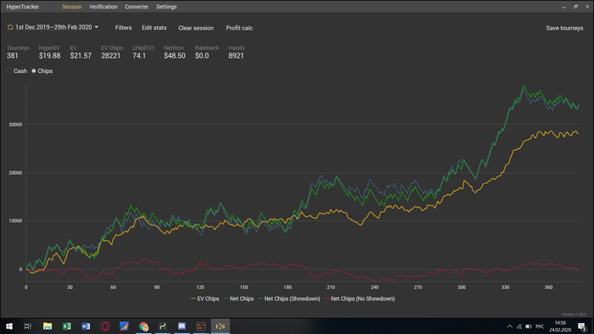Expand the date range dropdown arrow

pyautogui.click(x=96, y=27)
